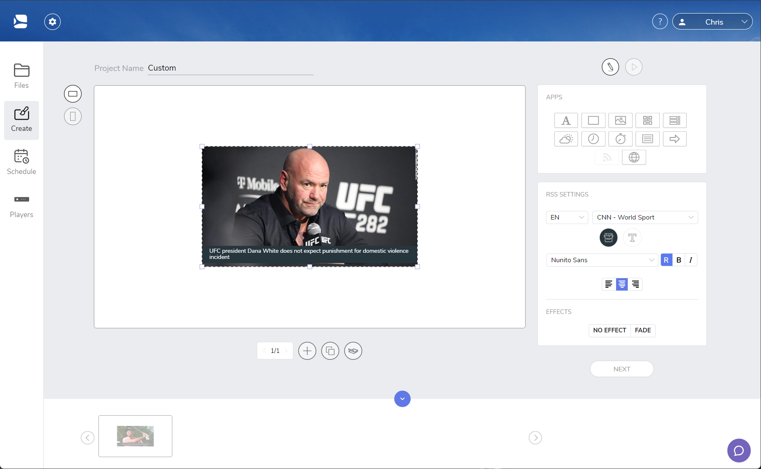
Task: Go to Files in sidebar
Action: (21, 76)
